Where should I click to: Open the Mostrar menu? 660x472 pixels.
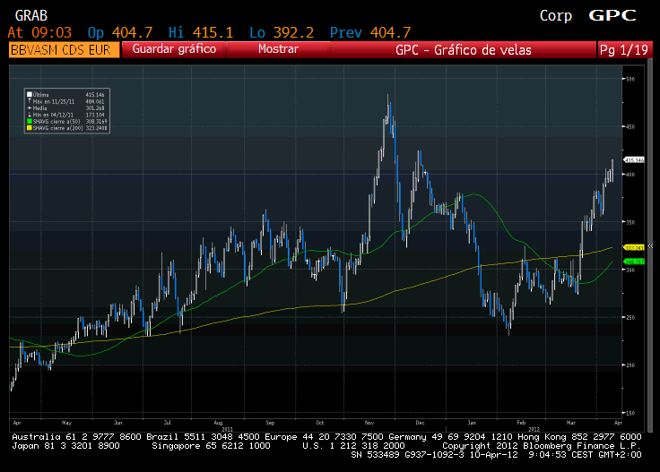click(278, 49)
